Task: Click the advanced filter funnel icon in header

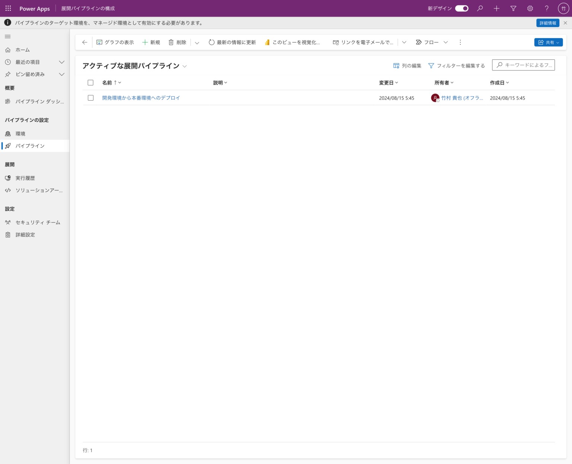Action: [513, 8]
